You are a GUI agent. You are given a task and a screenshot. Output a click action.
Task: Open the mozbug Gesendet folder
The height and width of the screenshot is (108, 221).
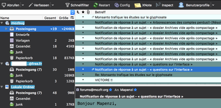click(37, 46)
